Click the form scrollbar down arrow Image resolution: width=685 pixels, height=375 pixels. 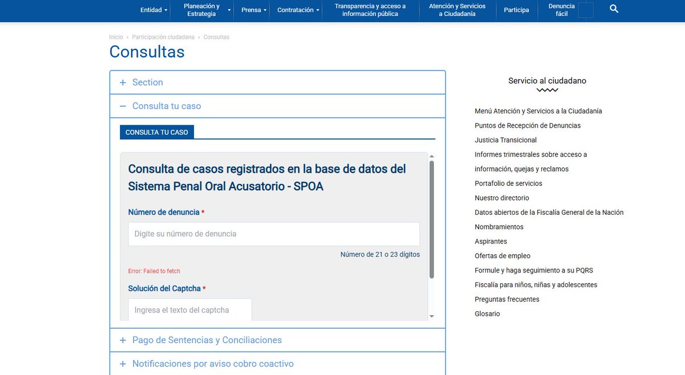[432, 316]
